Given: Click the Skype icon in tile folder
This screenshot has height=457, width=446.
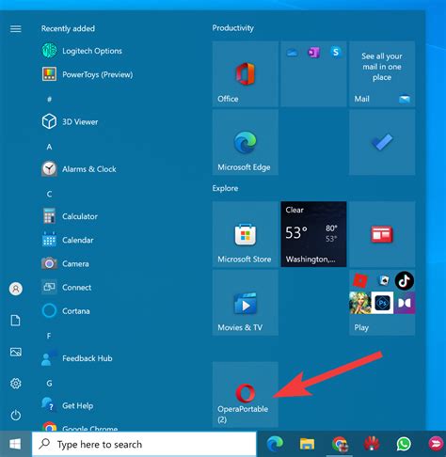Looking at the screenshot, I should (x=336, y=52).
